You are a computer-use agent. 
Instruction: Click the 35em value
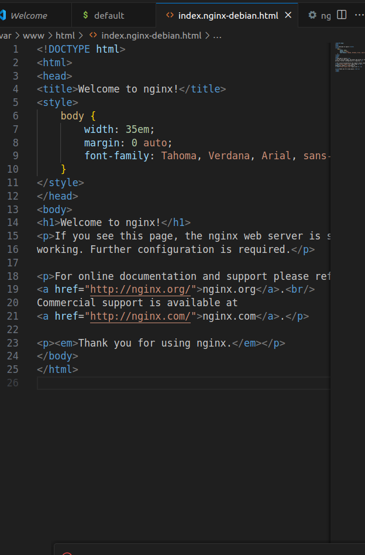137,129
